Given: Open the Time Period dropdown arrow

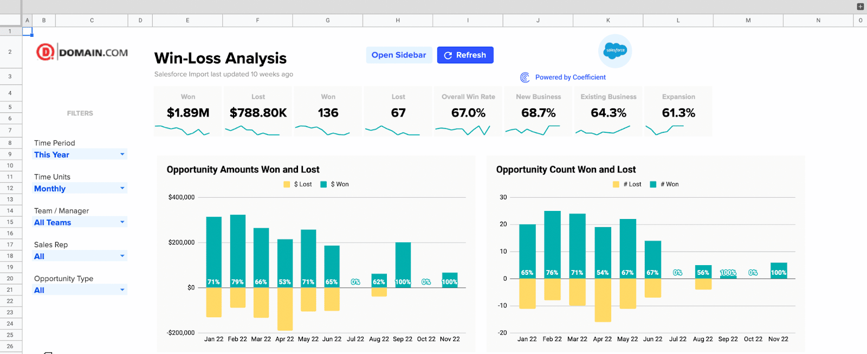Looking at the screenshot, I should point(122,155).
